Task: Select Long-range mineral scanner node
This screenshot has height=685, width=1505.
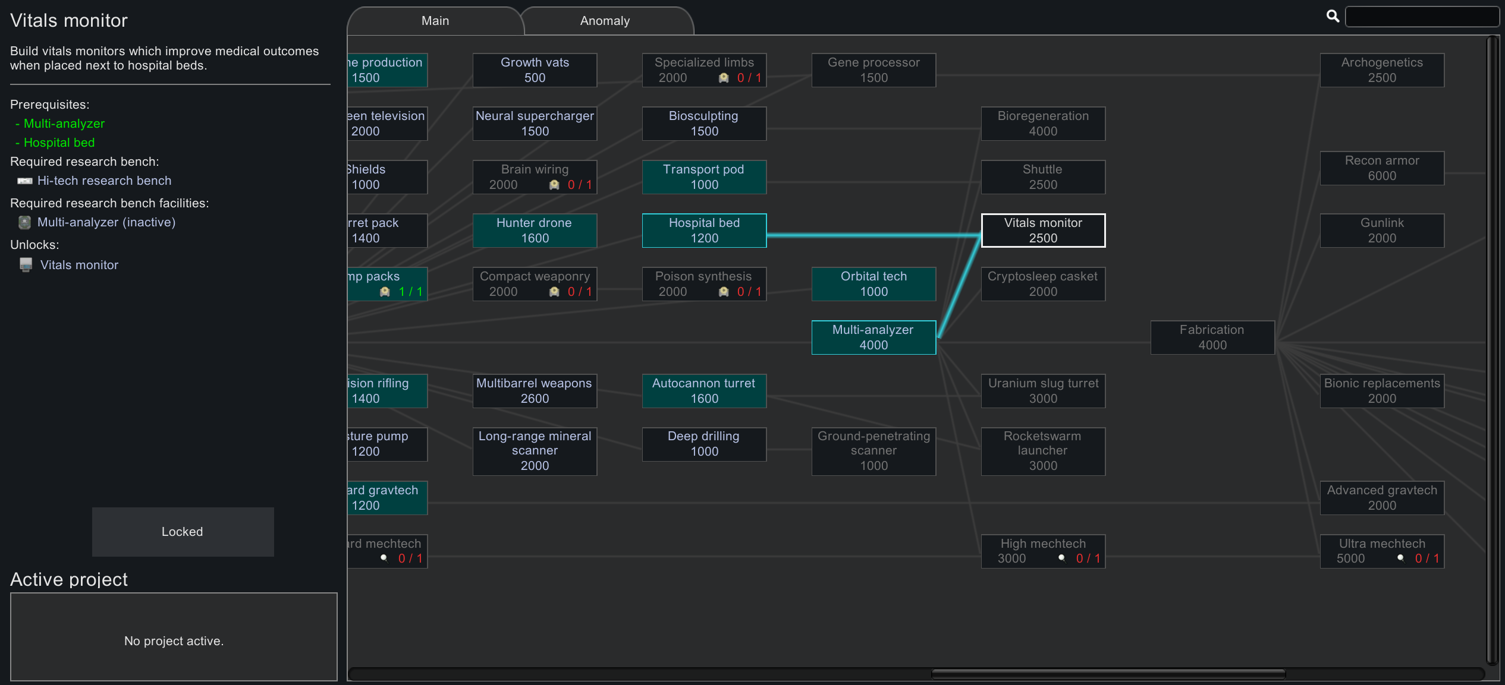Action: tap(535, 452)
